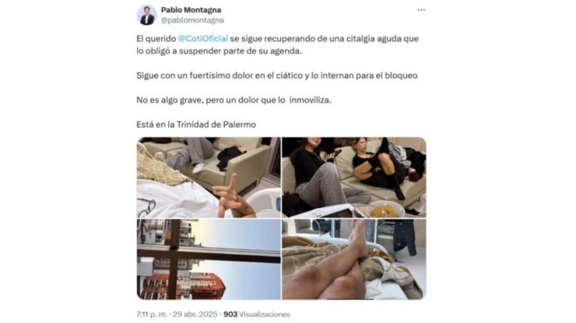Click the line 'No es algo grave'

tap(234, 100)
